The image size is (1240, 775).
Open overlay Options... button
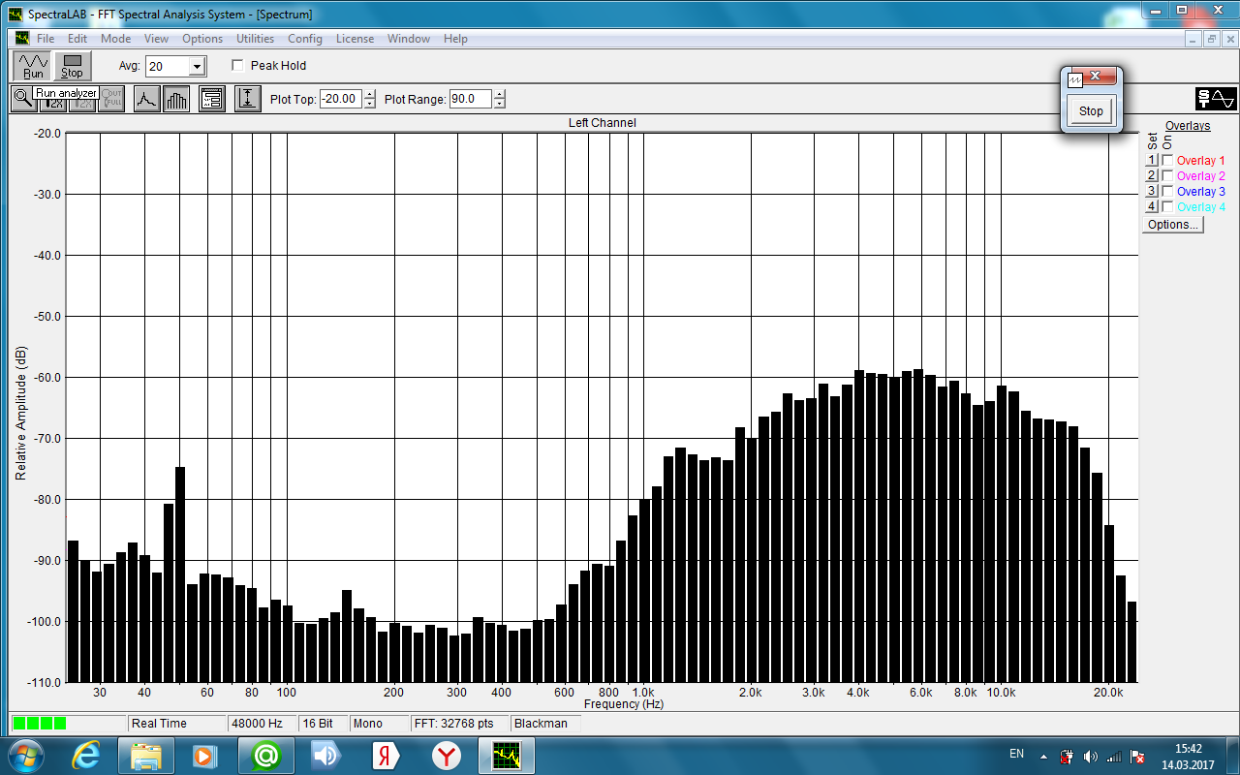(x=1173, y=225)
